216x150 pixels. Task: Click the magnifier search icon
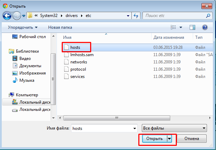(x=208, y=16)
